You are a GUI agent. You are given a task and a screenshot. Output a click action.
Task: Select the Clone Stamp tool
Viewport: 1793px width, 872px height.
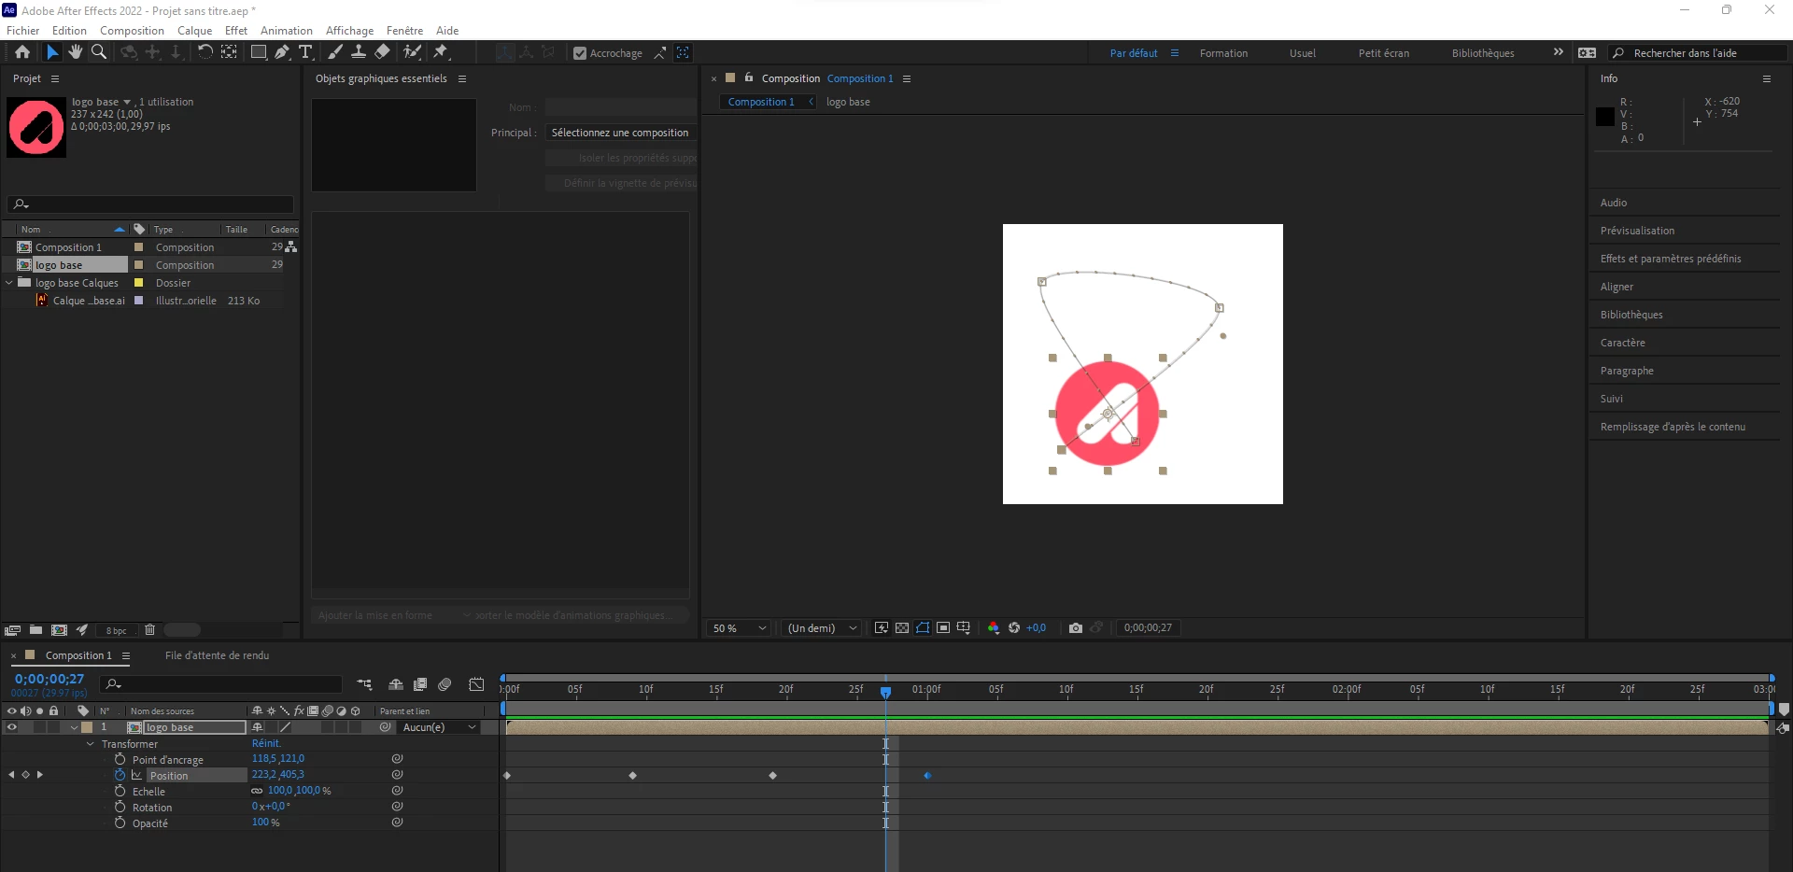358,52
